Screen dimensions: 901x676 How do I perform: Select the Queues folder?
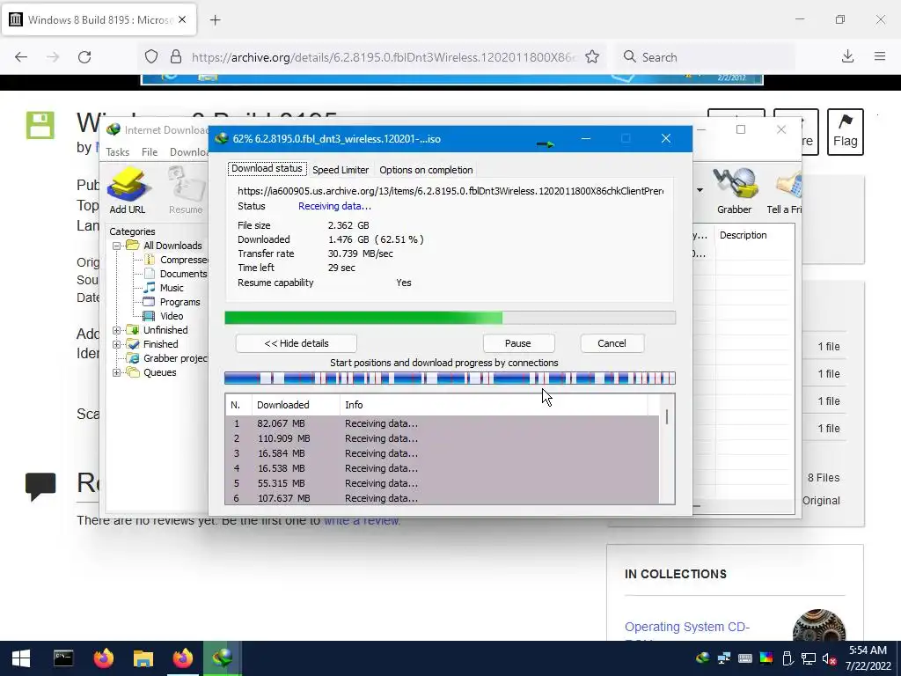click(151, 372)
